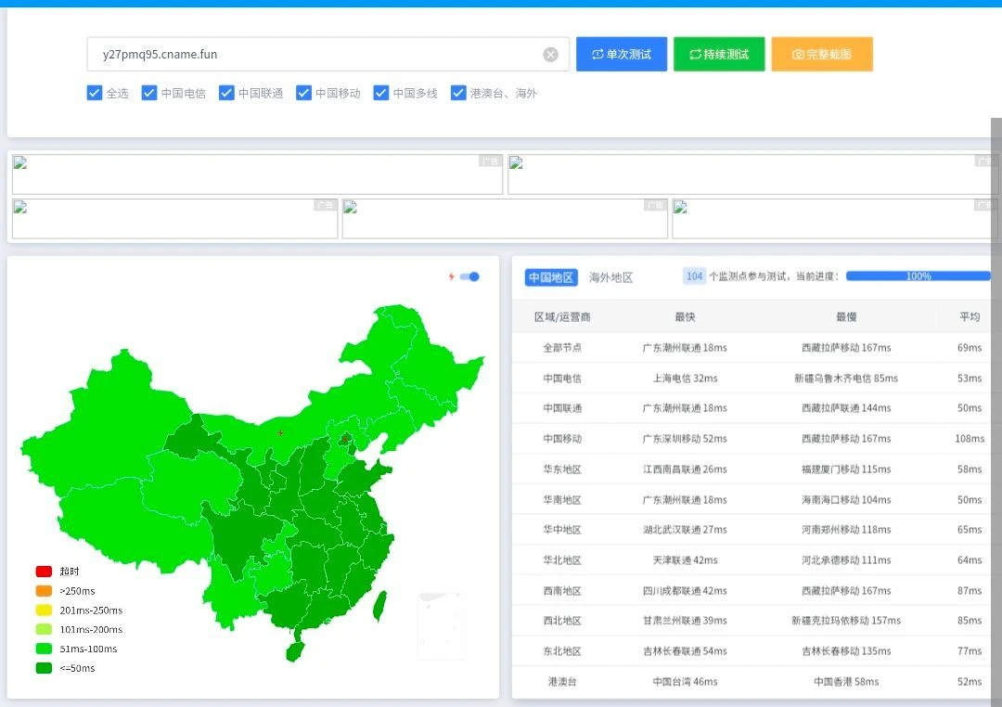
Task: Click the red marker on the map
Action: click(281, 432)
